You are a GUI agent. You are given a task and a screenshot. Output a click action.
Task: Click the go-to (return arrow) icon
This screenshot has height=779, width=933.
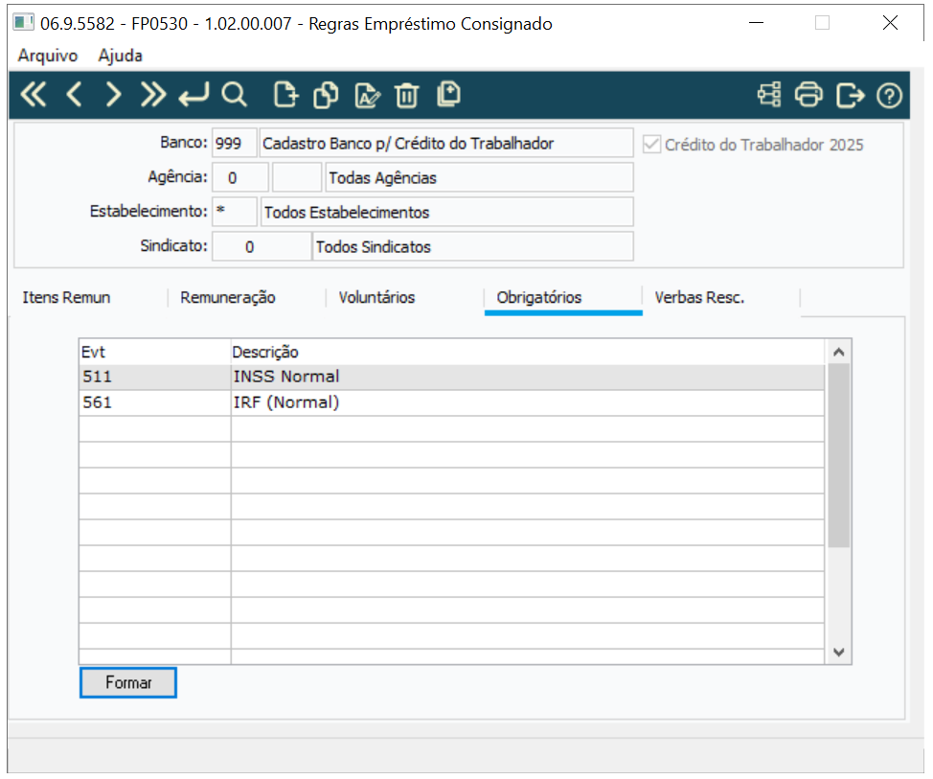tap(194, 95)
